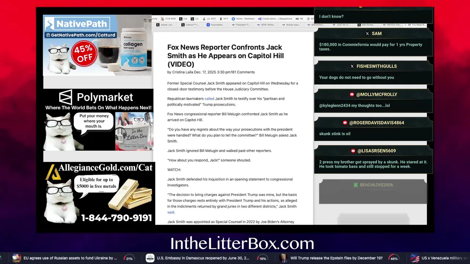The height and width of the screenshot is (264, 470).
Task: Click the U.S. Embassy in Damascus ticker item
Action: tap(203, 258)
